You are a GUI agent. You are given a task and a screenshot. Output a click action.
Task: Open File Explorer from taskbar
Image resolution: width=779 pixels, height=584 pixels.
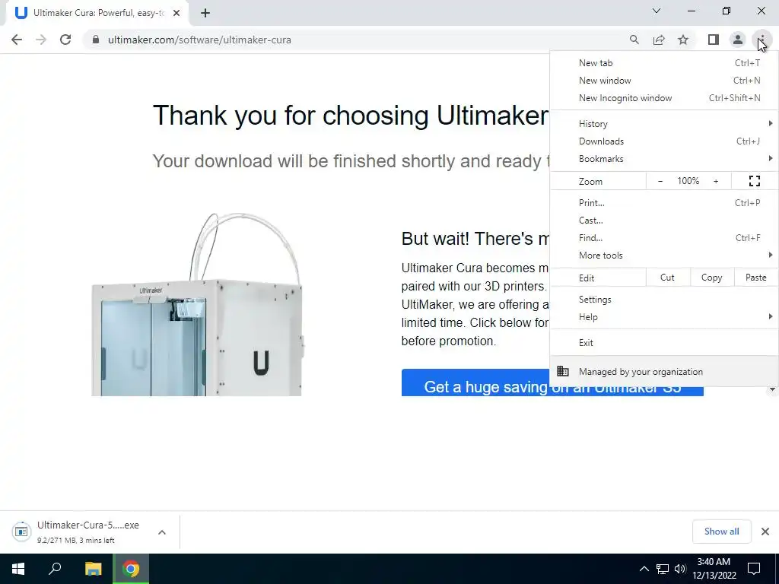(93, 569)
